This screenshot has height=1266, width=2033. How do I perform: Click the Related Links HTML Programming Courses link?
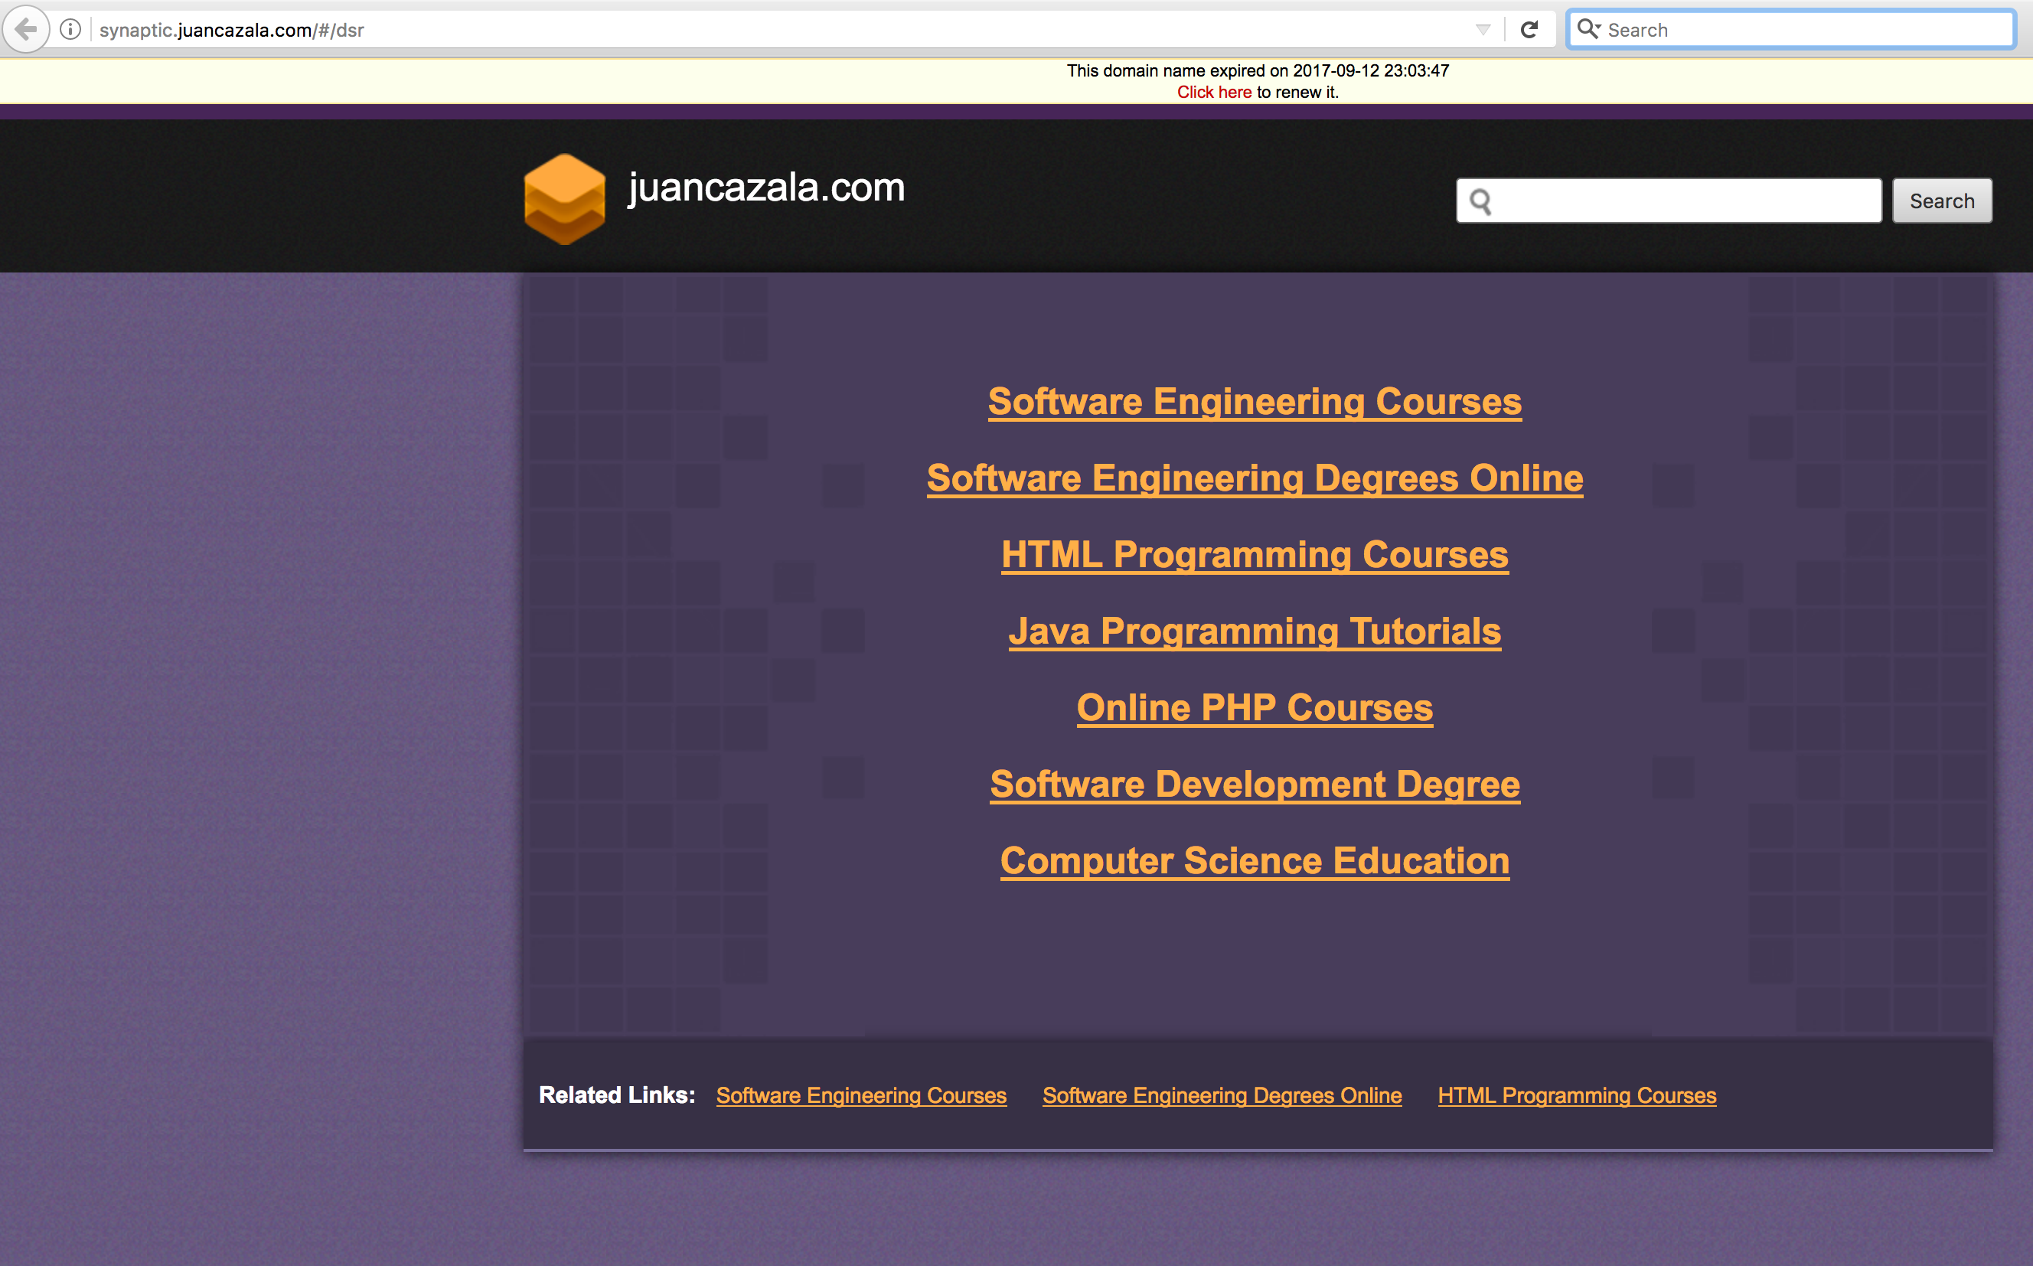pyautogui.click(x=1577, y=1095)
